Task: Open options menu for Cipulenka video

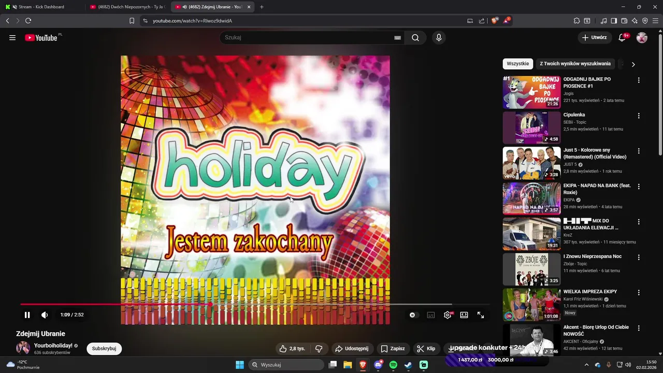Action: point(639,116)
